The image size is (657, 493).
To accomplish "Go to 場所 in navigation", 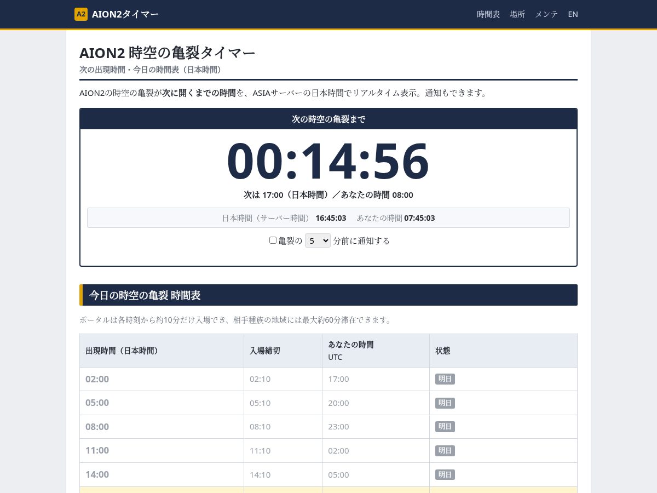I will (x=517, y=14).
